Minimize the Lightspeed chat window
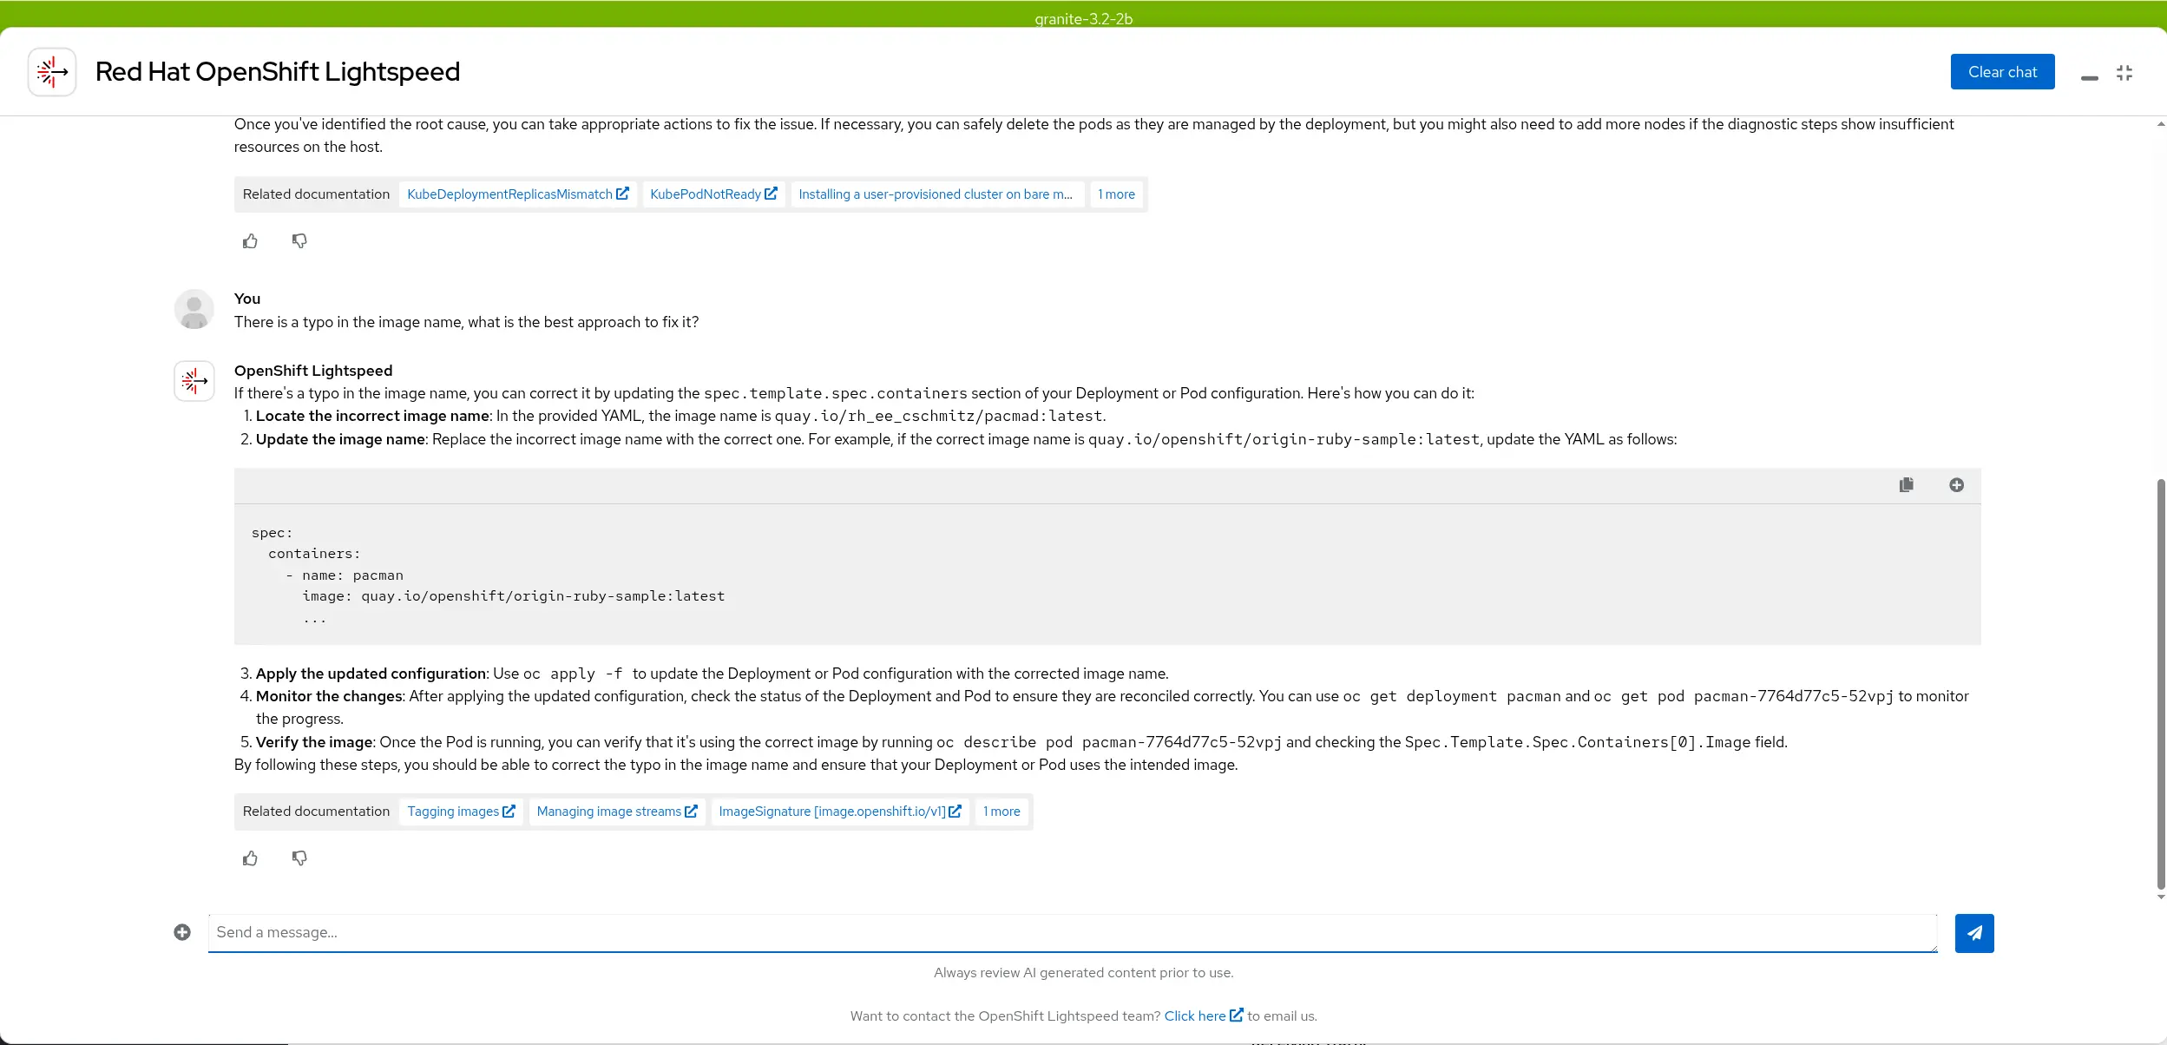This screenshot has width=2167, height=1045. 2089,77
